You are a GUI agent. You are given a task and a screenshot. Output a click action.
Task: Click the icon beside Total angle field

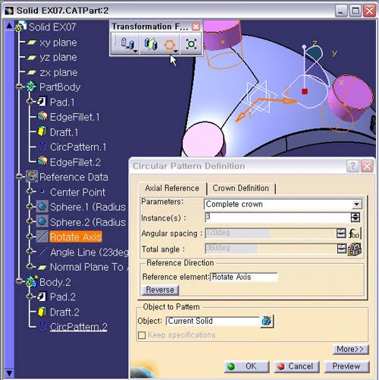tap(355, 250)
